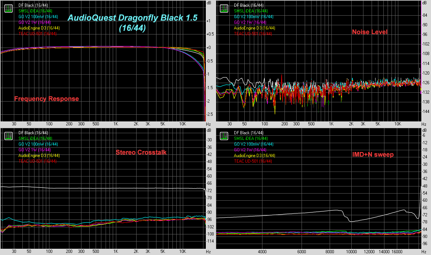
Task: Click the -114 value on Stereo Crosstalk axis
Action: 210,241
